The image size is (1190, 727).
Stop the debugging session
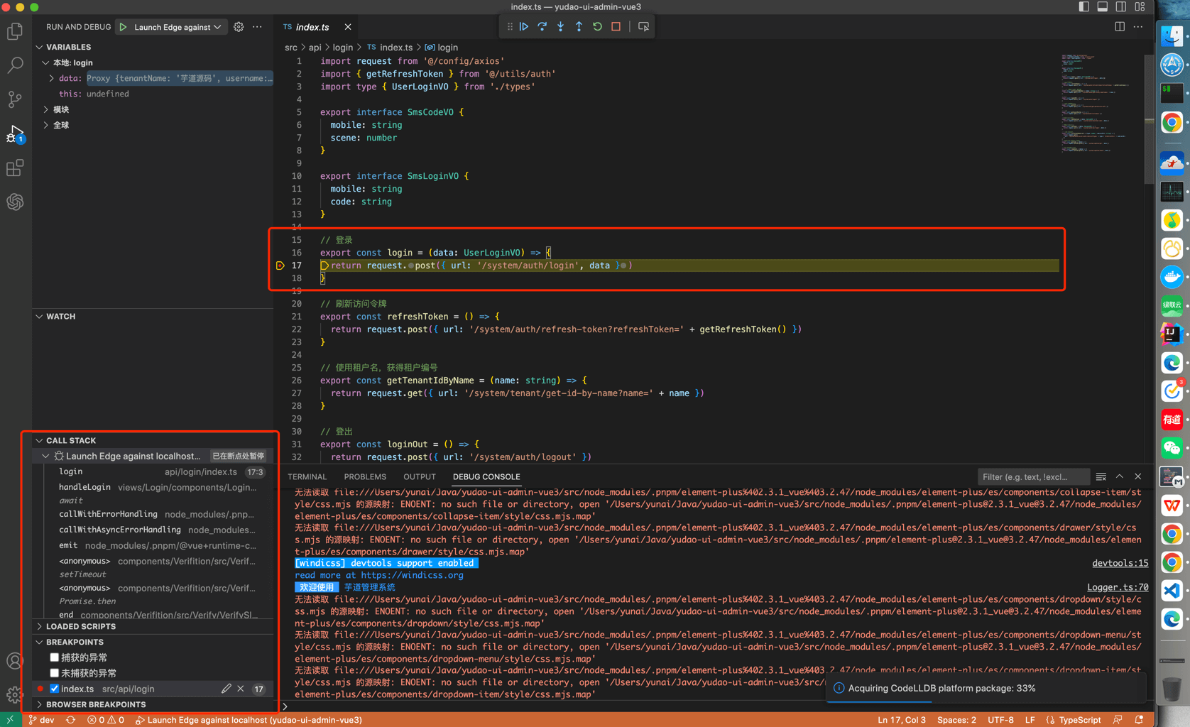pyautogui.click(x=616, y=26)
